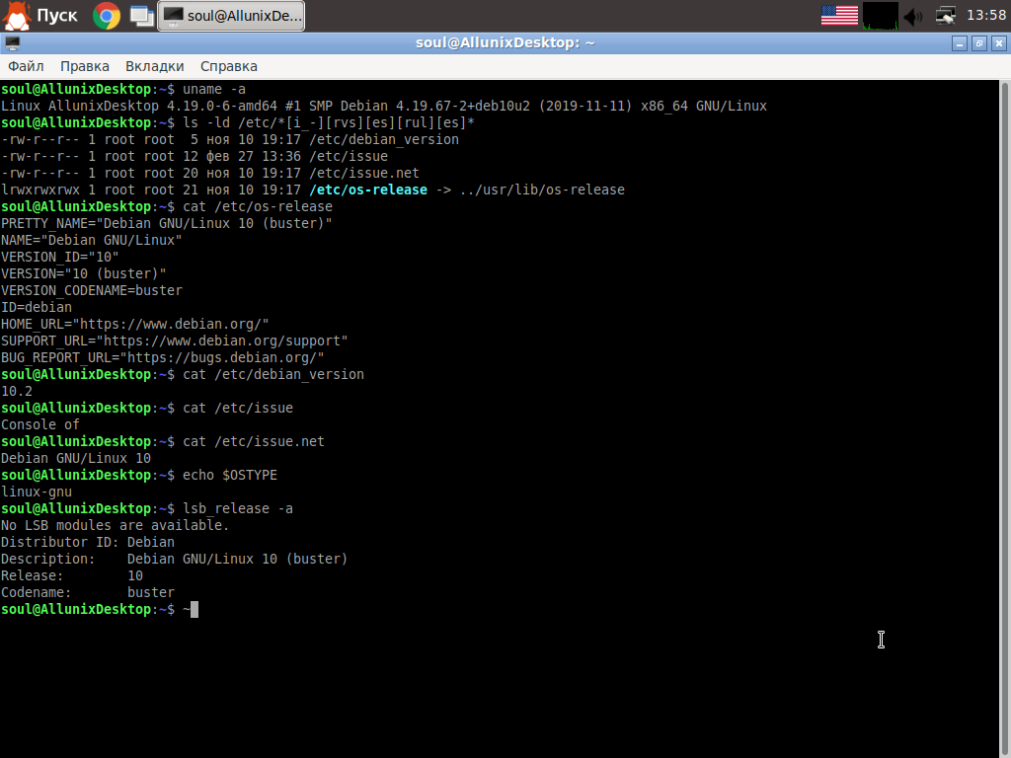Click the SUPPORT_URL line
1011x758 pixels.
(174, 341)
